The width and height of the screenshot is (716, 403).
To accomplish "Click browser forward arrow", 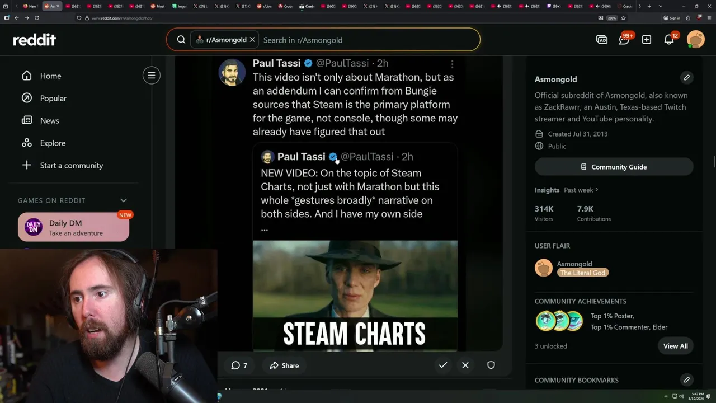I will pyautogui.click(x=26, y=18).
